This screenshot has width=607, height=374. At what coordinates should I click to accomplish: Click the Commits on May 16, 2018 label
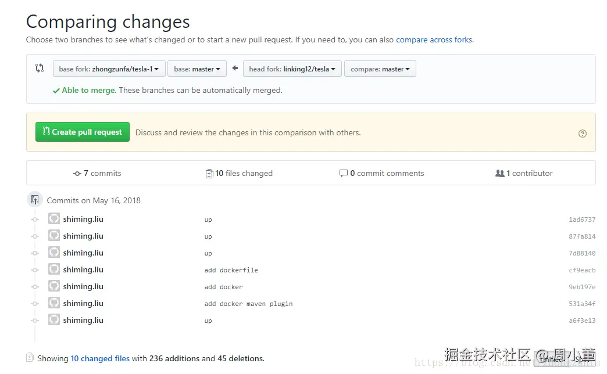94,200
